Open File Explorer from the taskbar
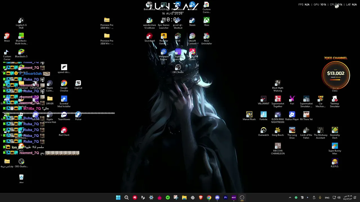The width and height of the screenshot is (360, 202). 184,198
